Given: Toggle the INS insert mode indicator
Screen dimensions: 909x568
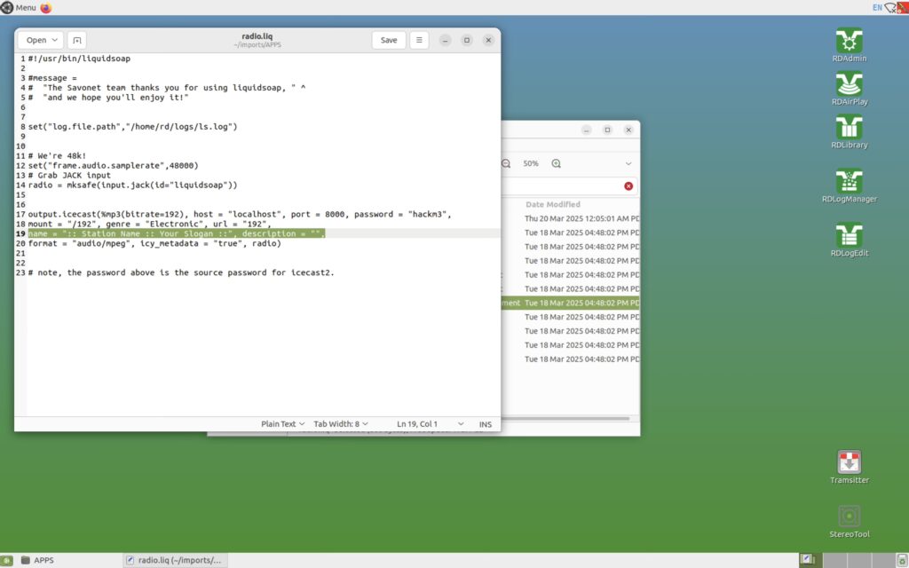Looking at the screenshot, I should pos(486,424).
